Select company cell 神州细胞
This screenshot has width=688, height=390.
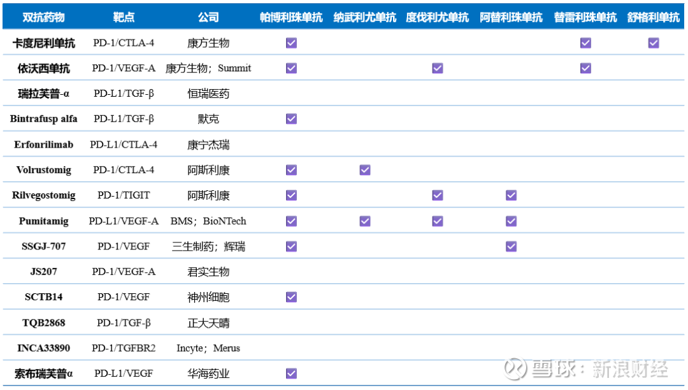[208, 298]
